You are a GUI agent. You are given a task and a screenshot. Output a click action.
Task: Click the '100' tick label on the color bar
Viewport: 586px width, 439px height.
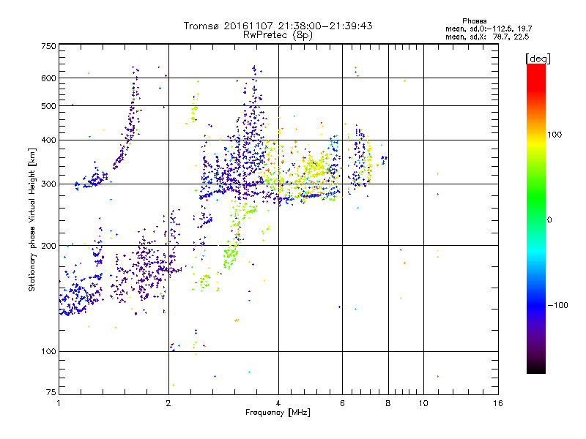555,135
